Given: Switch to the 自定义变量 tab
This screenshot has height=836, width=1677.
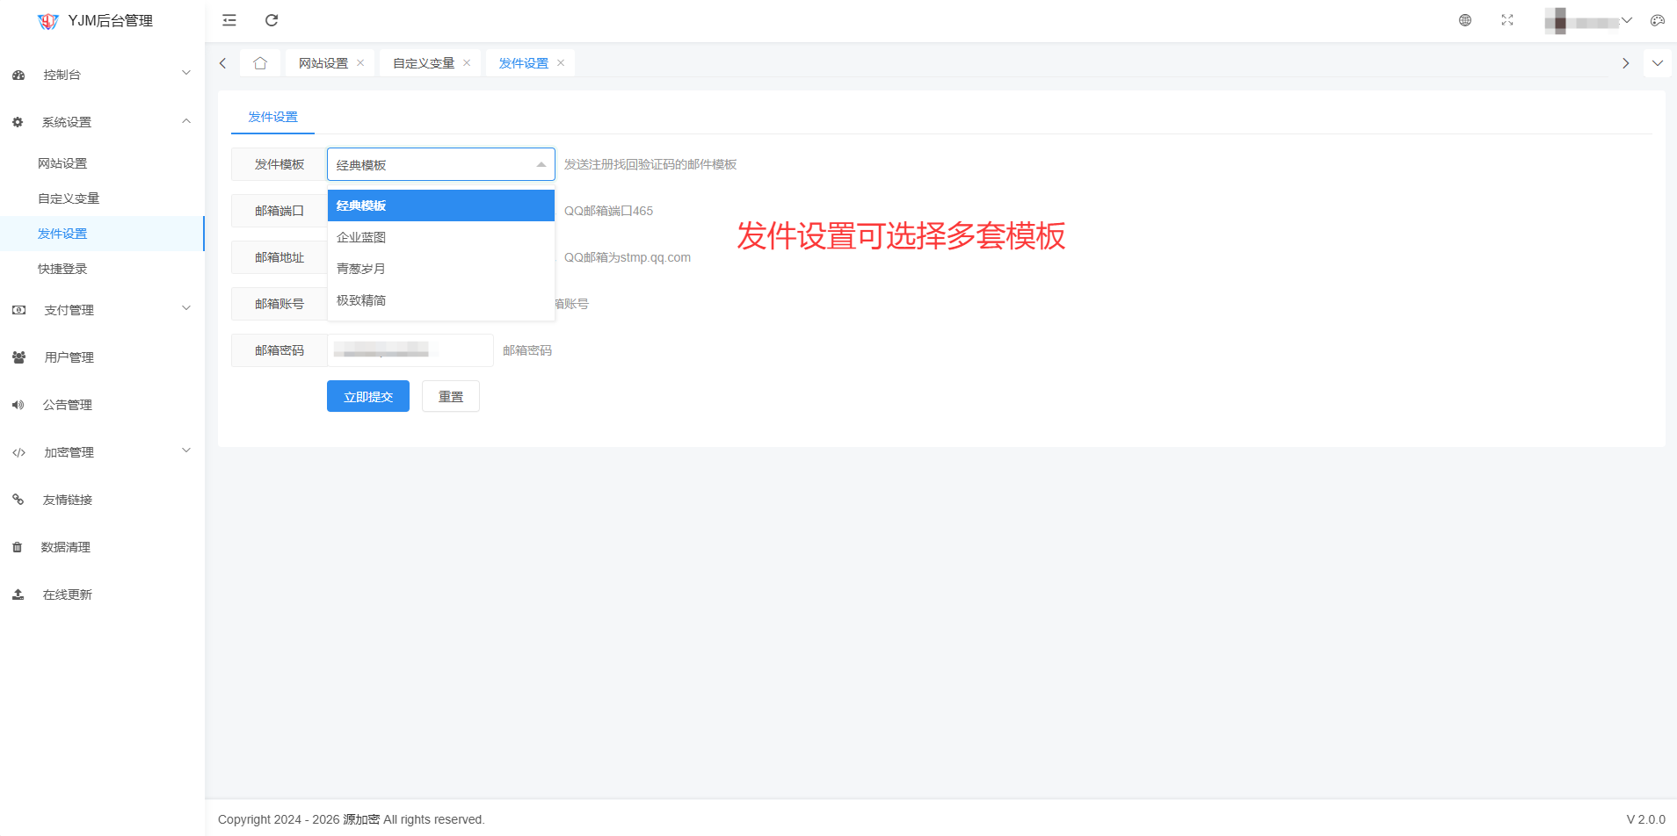Looking at the screenshot, I should click(423, 63).
